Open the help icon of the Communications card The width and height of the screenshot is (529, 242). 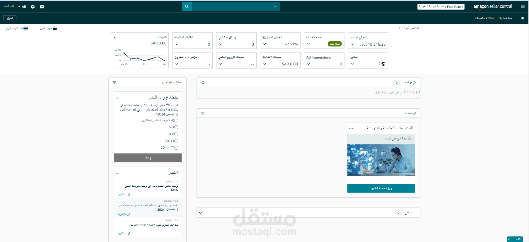coord(115,82)
